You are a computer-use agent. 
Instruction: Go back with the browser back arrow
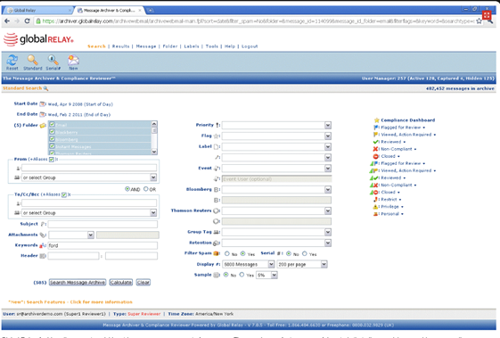tap(7, 21)
